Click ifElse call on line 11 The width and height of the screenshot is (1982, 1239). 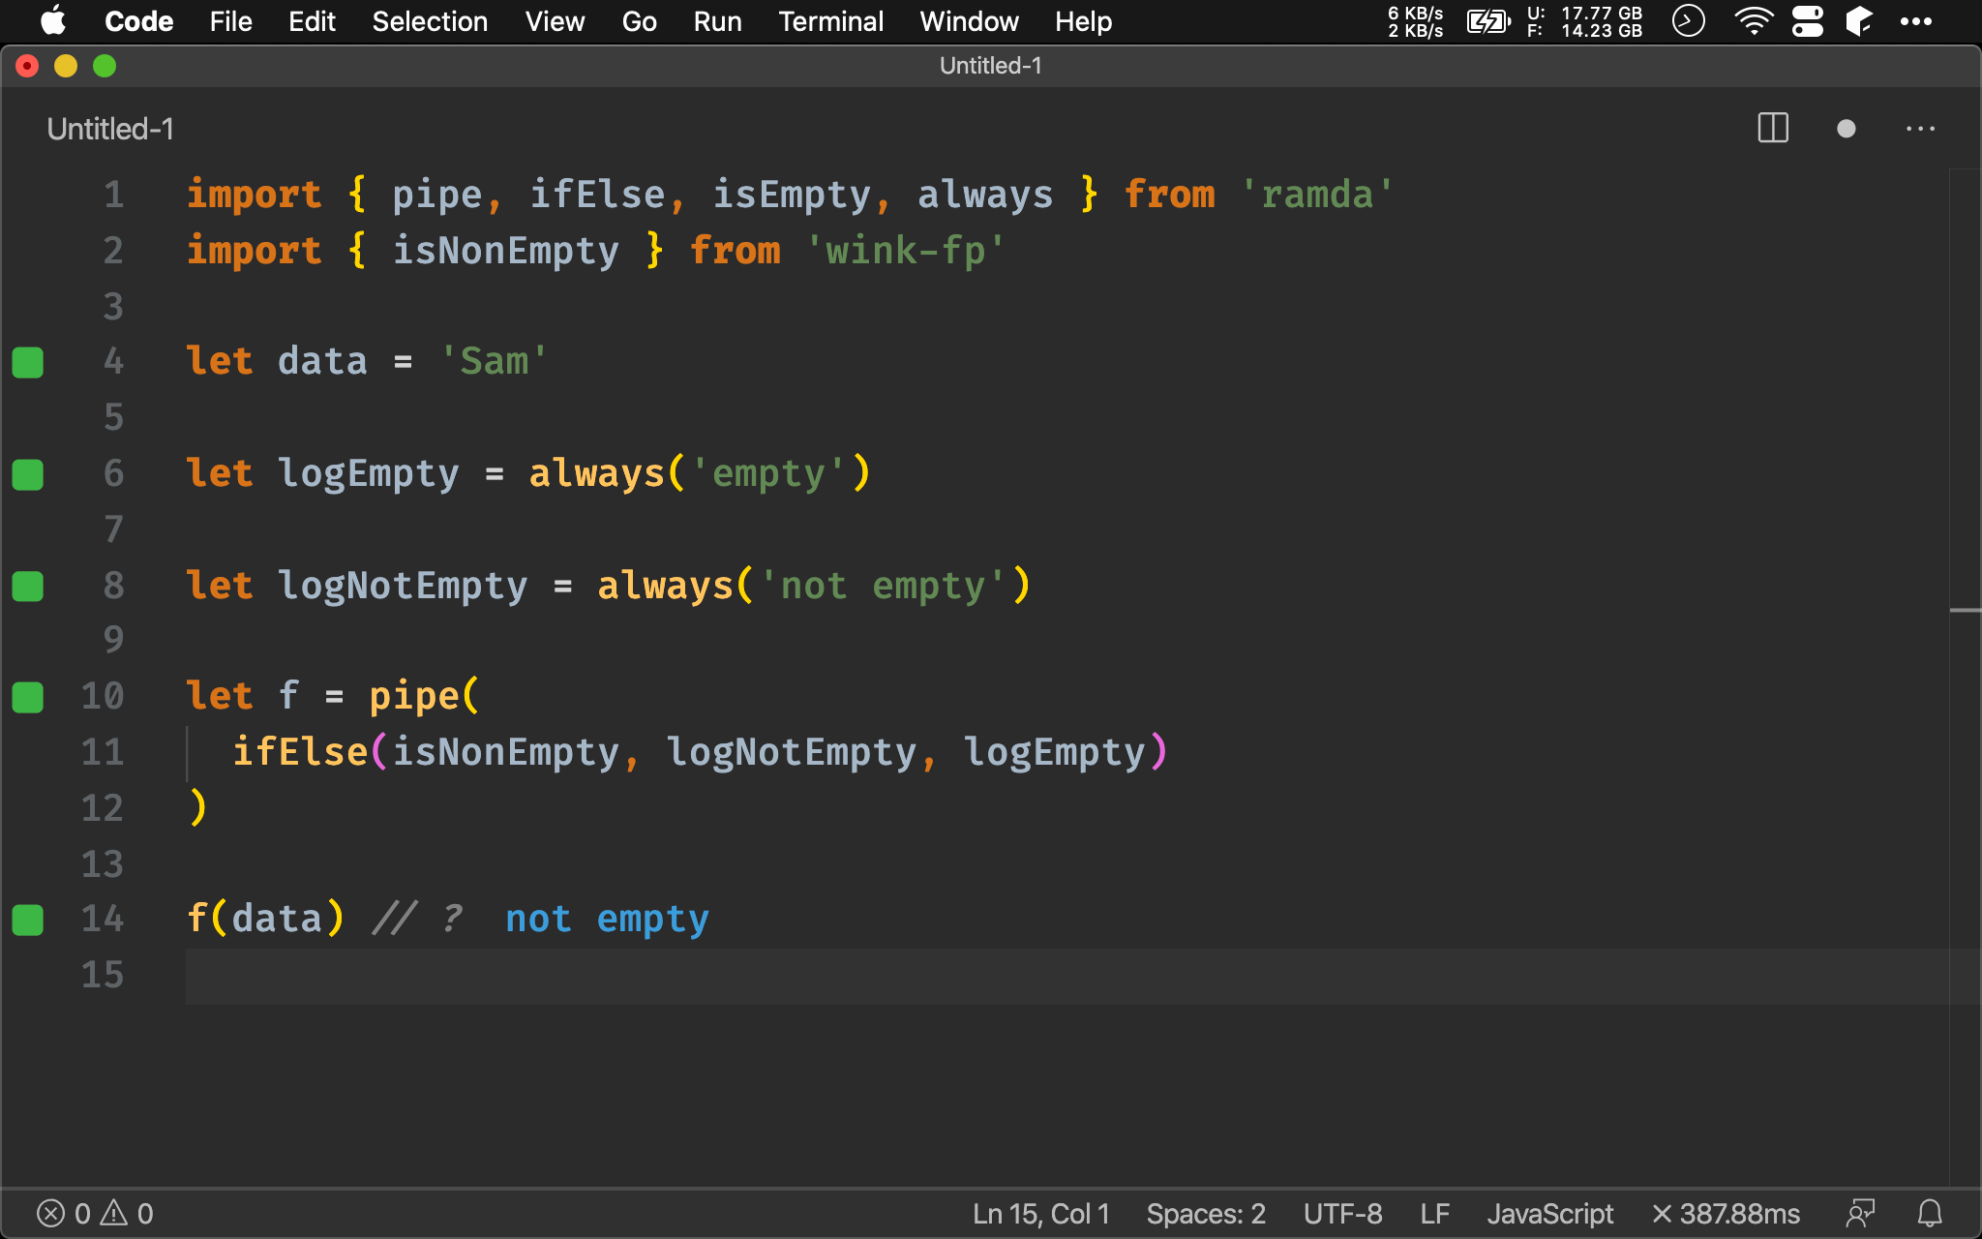(x=300, y=752)
